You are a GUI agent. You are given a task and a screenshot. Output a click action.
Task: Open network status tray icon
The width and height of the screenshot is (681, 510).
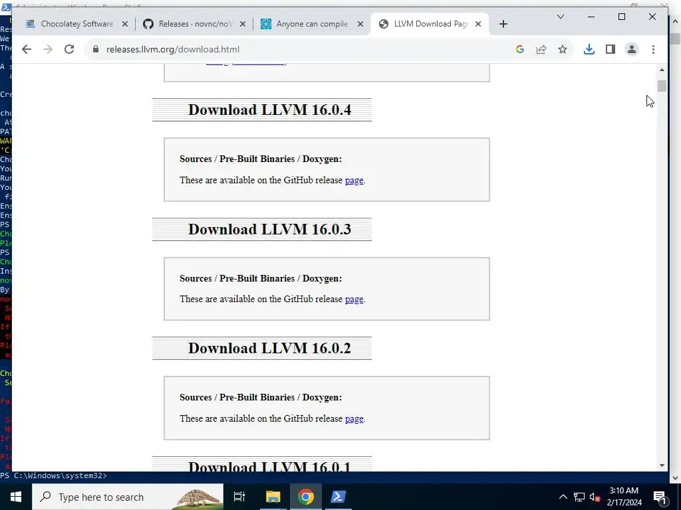point(579,497)
